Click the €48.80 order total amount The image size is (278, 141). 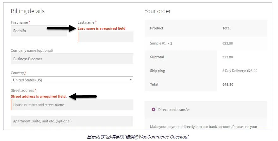pos(228,85)
